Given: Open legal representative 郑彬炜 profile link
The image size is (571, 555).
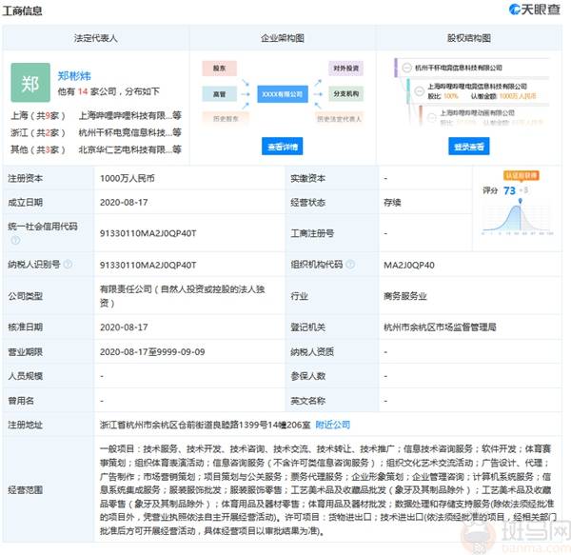Looking at the screenshot, I should point(74,76).
